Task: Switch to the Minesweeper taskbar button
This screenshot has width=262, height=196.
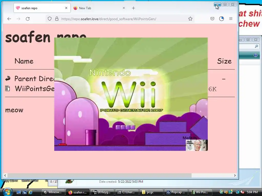Action: click(53, 192)
